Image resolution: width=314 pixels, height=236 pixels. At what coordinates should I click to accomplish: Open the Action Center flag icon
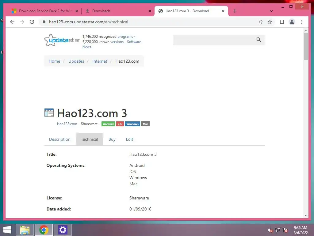coord(285,230)
